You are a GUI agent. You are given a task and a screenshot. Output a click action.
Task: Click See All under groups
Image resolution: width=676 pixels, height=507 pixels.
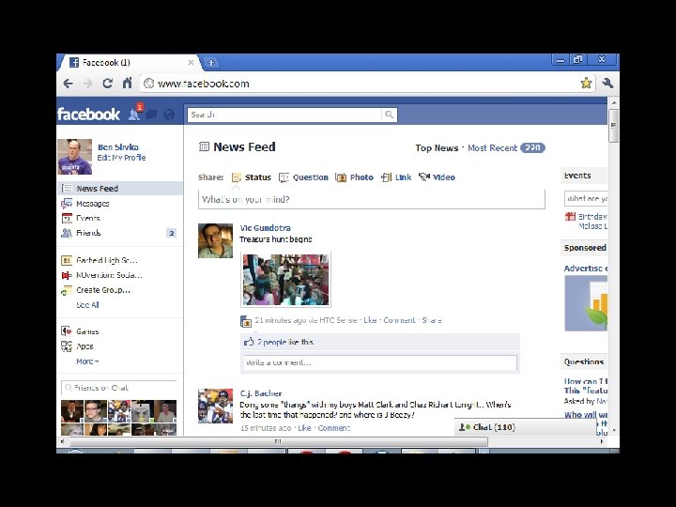click(87, 305)
